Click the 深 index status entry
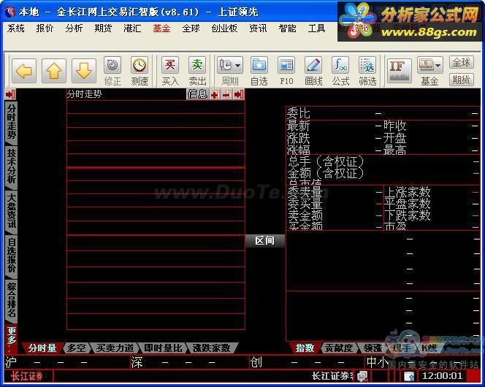The width and height of the screenshot is (485, 387). click(x=190, y=362)
